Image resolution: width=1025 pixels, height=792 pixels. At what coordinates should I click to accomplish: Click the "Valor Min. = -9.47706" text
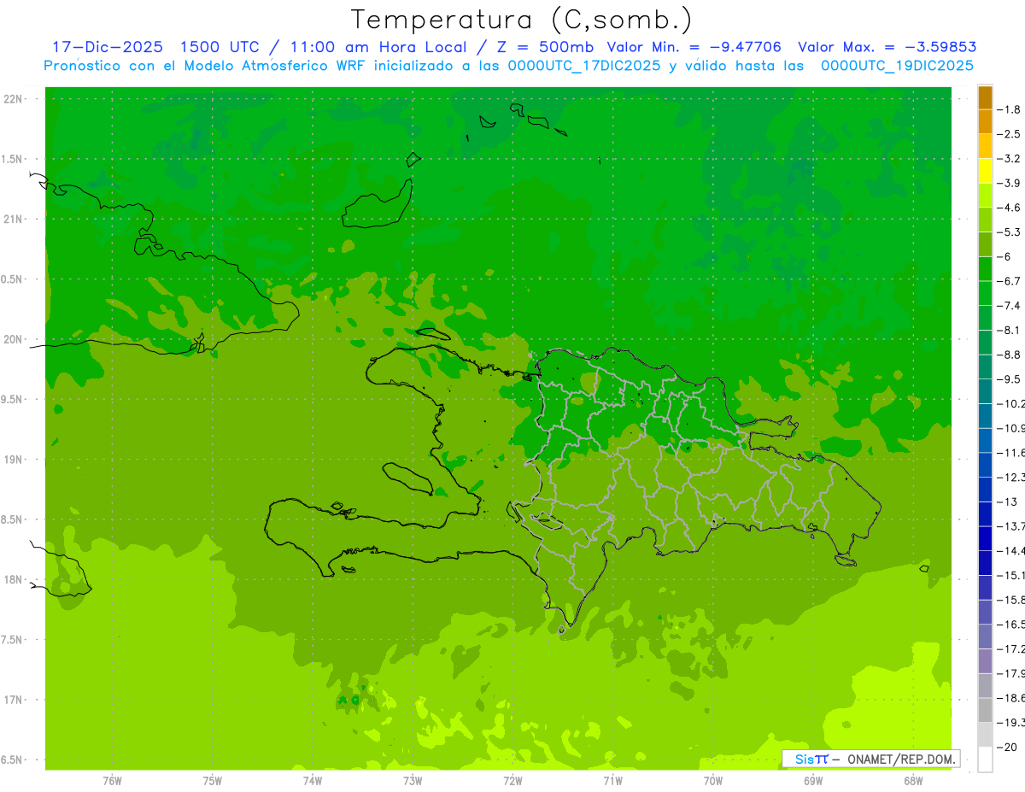(x=694, y=47)
